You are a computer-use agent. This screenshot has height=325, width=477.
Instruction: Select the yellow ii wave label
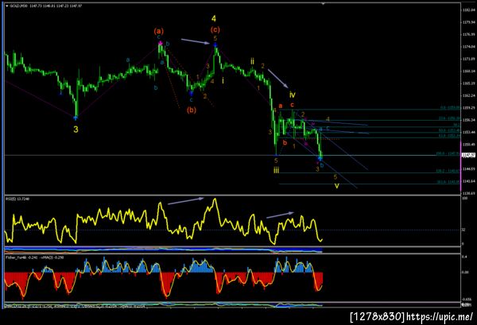pyautogui.click(x=253, y=62)
